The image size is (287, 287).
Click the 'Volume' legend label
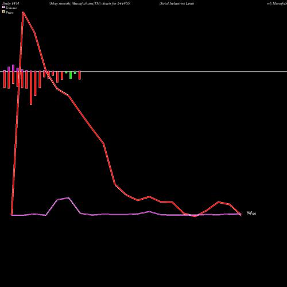pyautogui.click(x=11, y=8)
